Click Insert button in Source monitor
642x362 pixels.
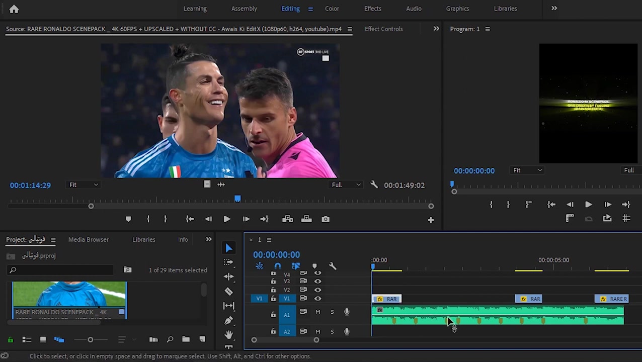pyautogui.click(x=287, y=219)
